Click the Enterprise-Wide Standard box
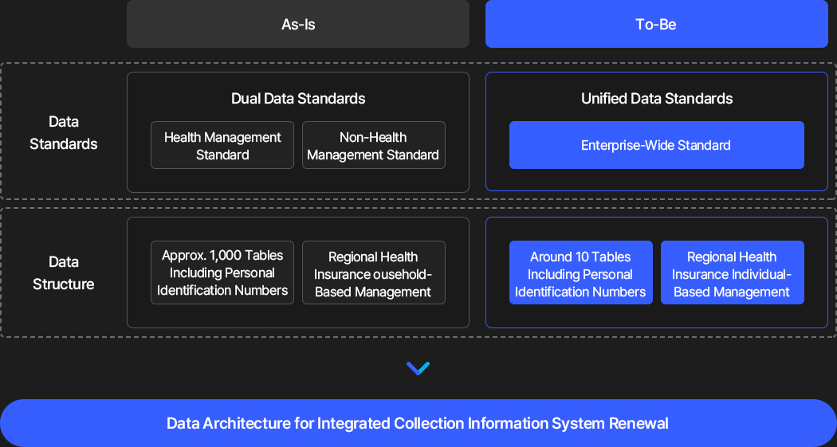 point(657,145)
